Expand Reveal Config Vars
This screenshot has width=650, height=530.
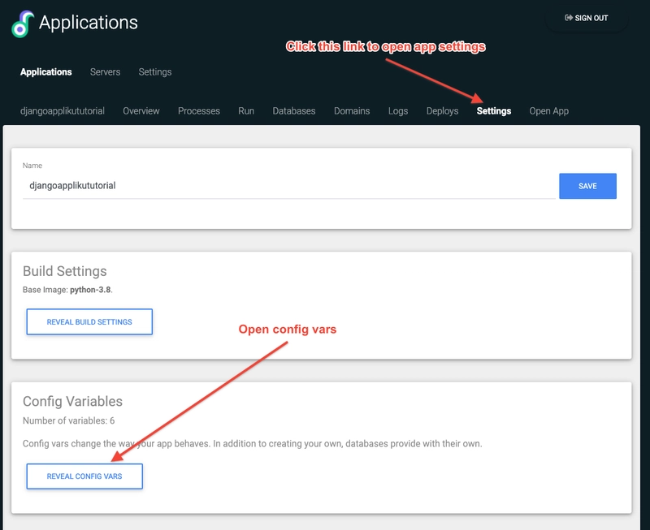(x=84, y=476)
